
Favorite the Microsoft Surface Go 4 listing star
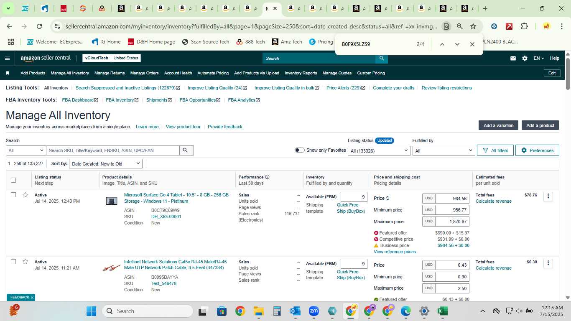point(25,195)
